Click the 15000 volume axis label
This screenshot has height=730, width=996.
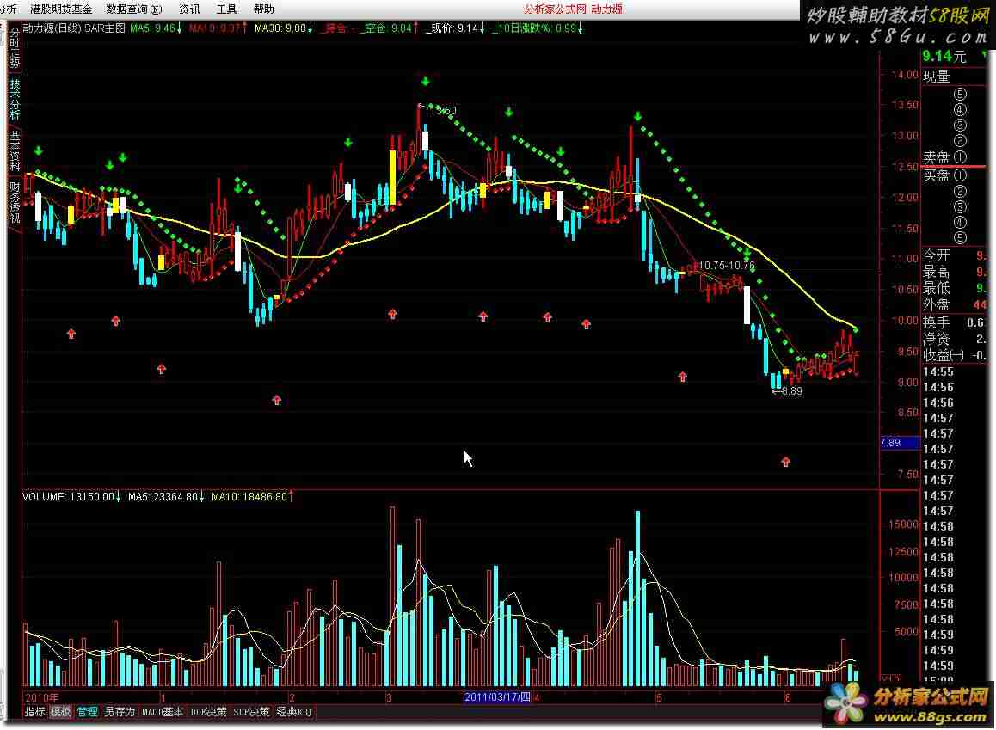pos(903,524)
